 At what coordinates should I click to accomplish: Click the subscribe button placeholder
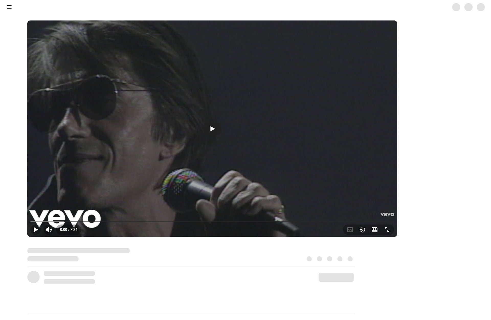coord(336,277)
